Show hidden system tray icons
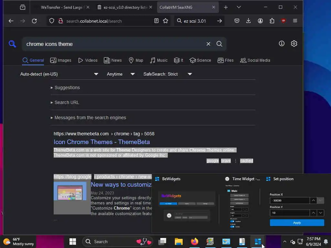The image size is (331, 248). pos(285,242)
